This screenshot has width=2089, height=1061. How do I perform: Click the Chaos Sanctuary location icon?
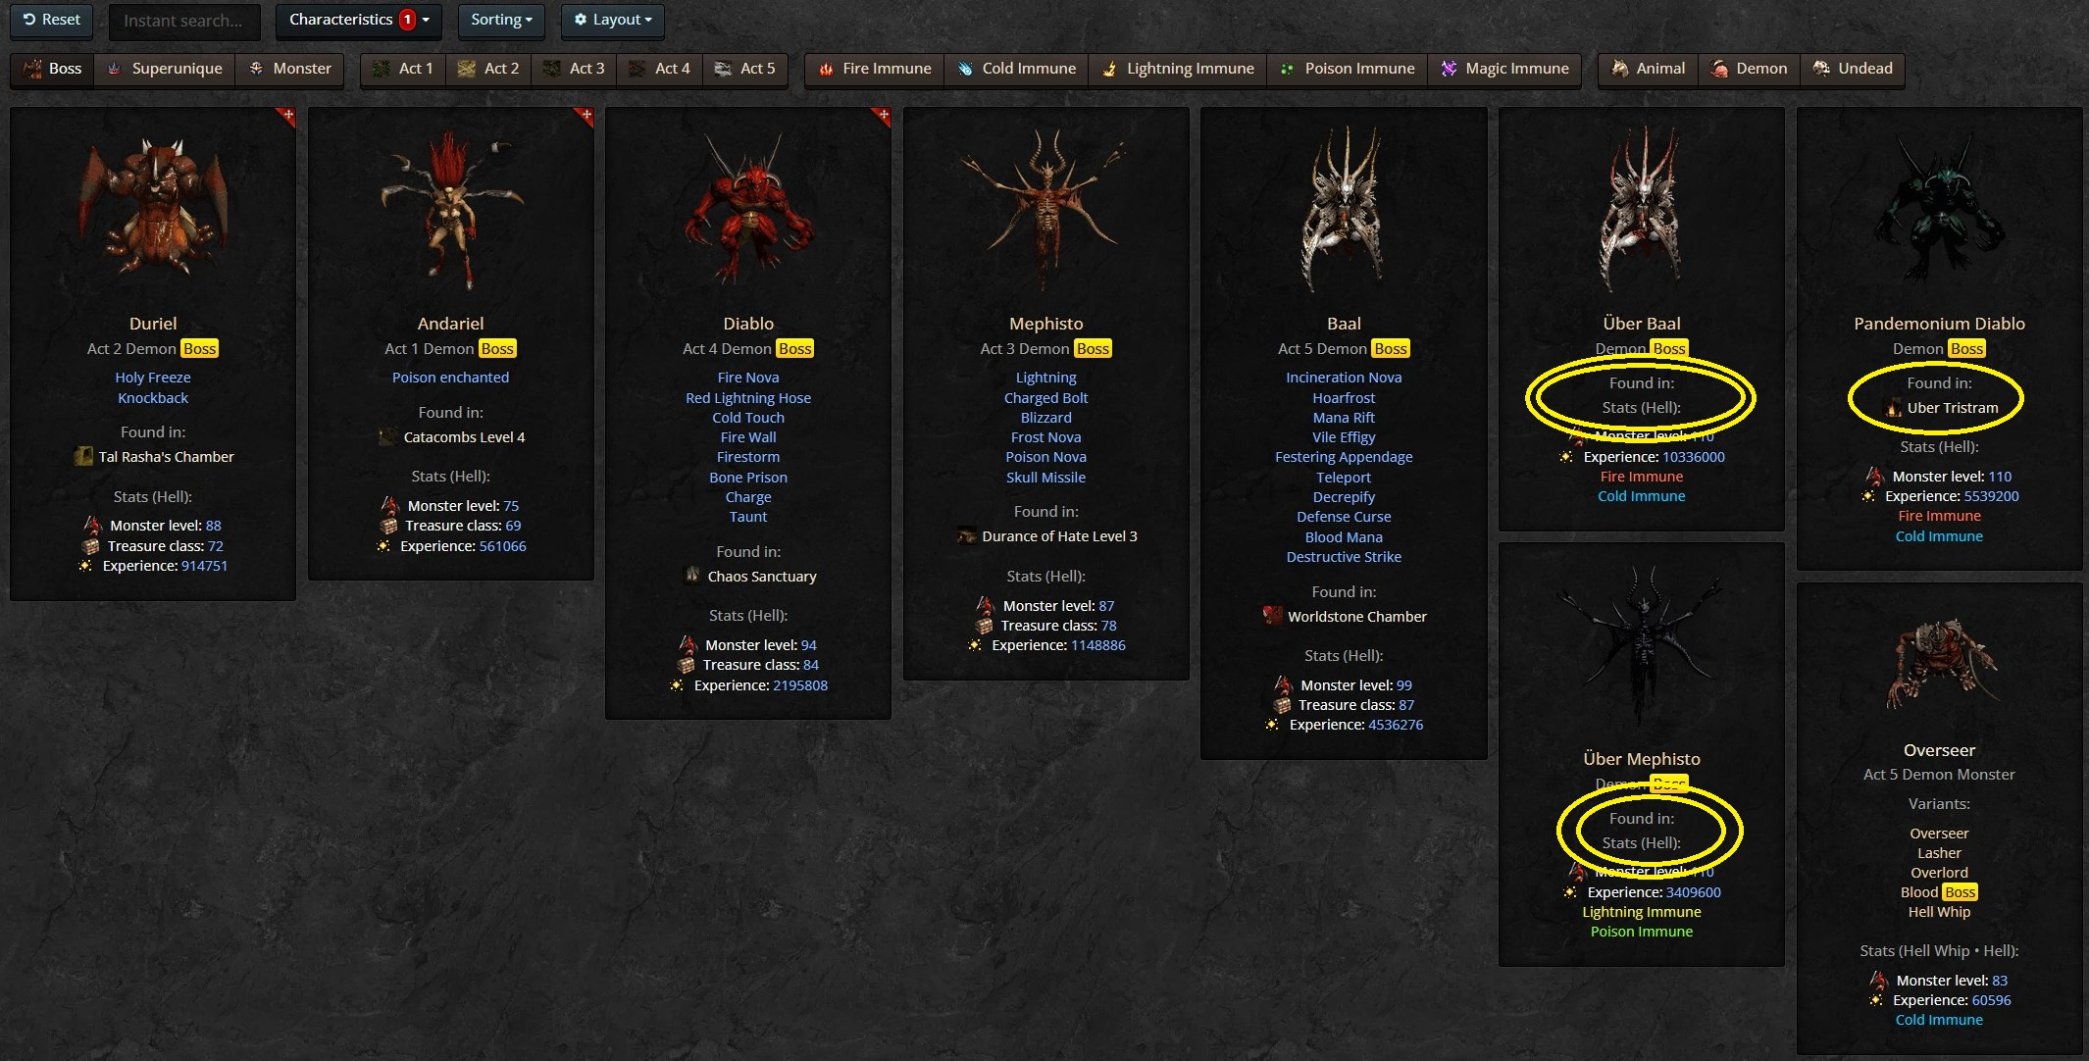tap(692, 577)
